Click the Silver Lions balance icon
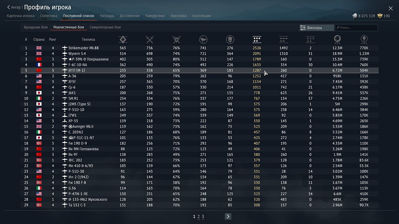399x224 pixels. (354, 16)
